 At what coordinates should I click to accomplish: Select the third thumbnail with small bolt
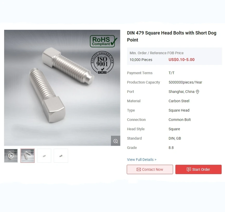point(44,156)
